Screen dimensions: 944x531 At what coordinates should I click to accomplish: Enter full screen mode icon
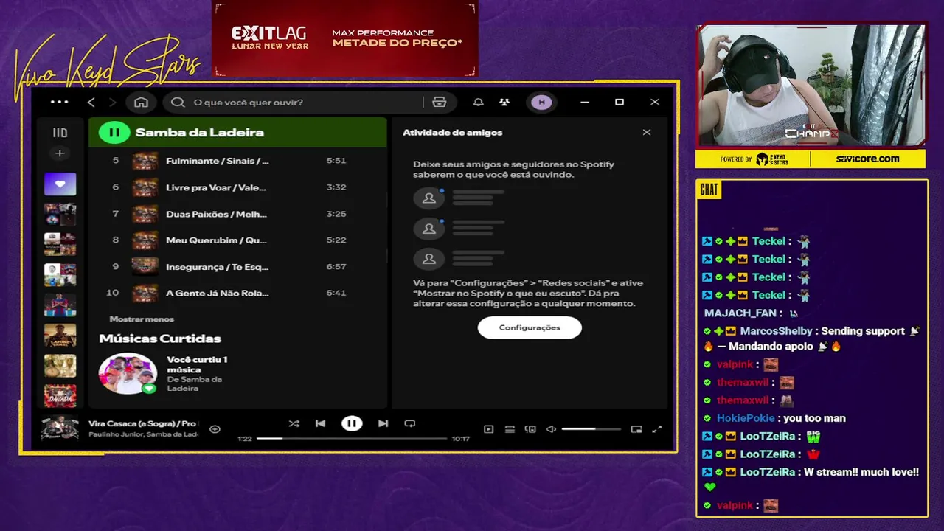pyautogui.click(x=657, y=429)
